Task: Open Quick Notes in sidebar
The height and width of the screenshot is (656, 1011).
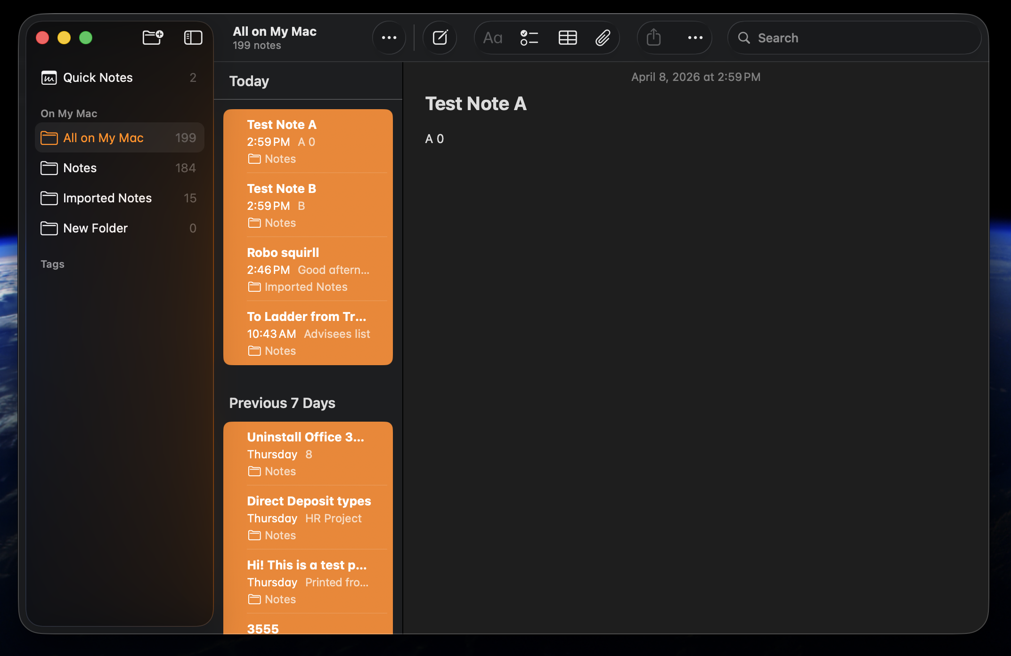Action: [x=98, y=78]
